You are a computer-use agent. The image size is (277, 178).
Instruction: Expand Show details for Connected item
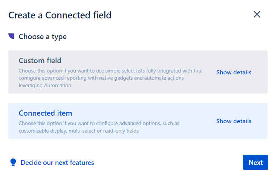coord(234,121)
